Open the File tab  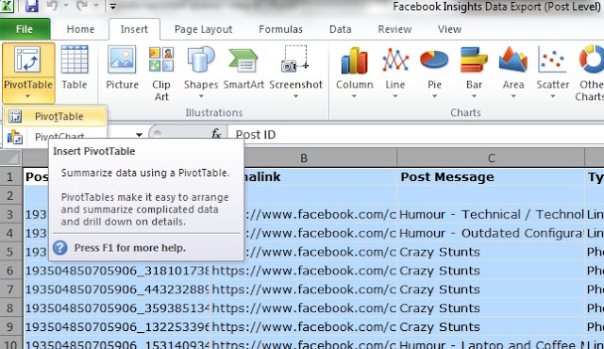coord(25,29)
